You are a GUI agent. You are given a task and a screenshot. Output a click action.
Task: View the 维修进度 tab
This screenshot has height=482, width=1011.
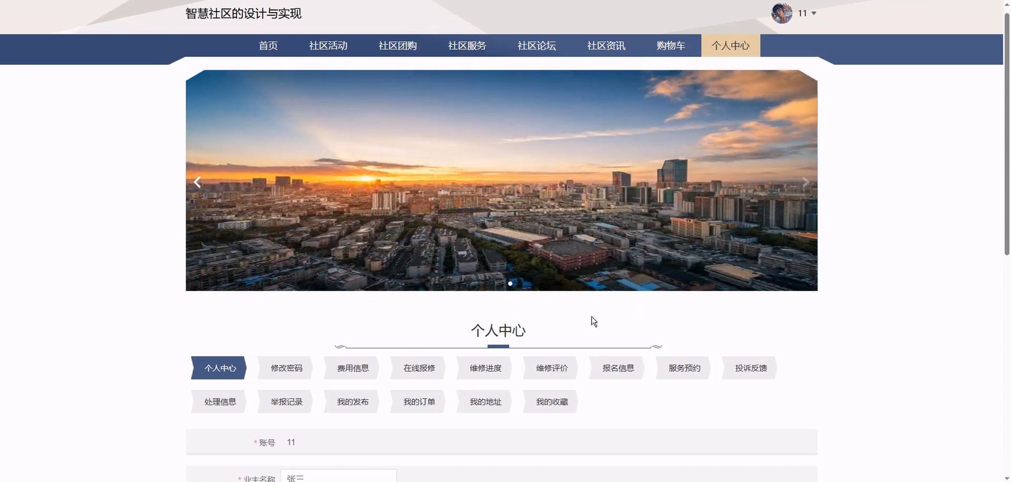[x=485, y=368]
